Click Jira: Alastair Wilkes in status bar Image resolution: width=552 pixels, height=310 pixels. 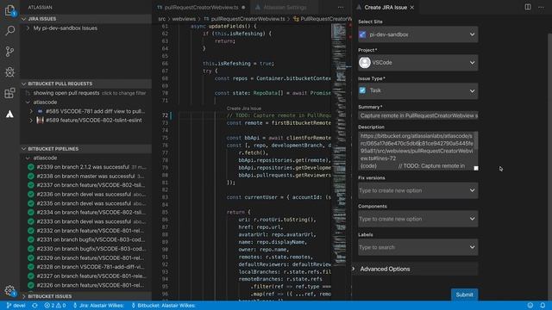point(98,306)
